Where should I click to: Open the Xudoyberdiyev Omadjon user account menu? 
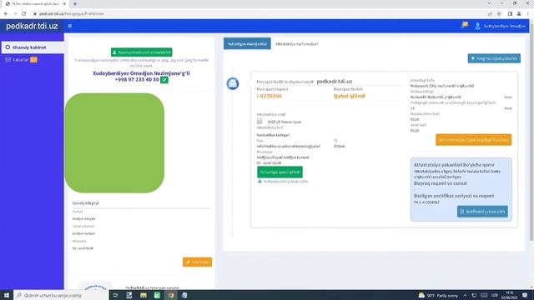click(500, 26)
